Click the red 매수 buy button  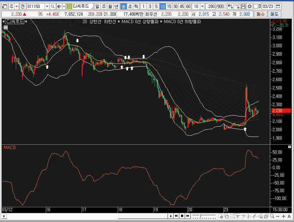click(261, 14)
